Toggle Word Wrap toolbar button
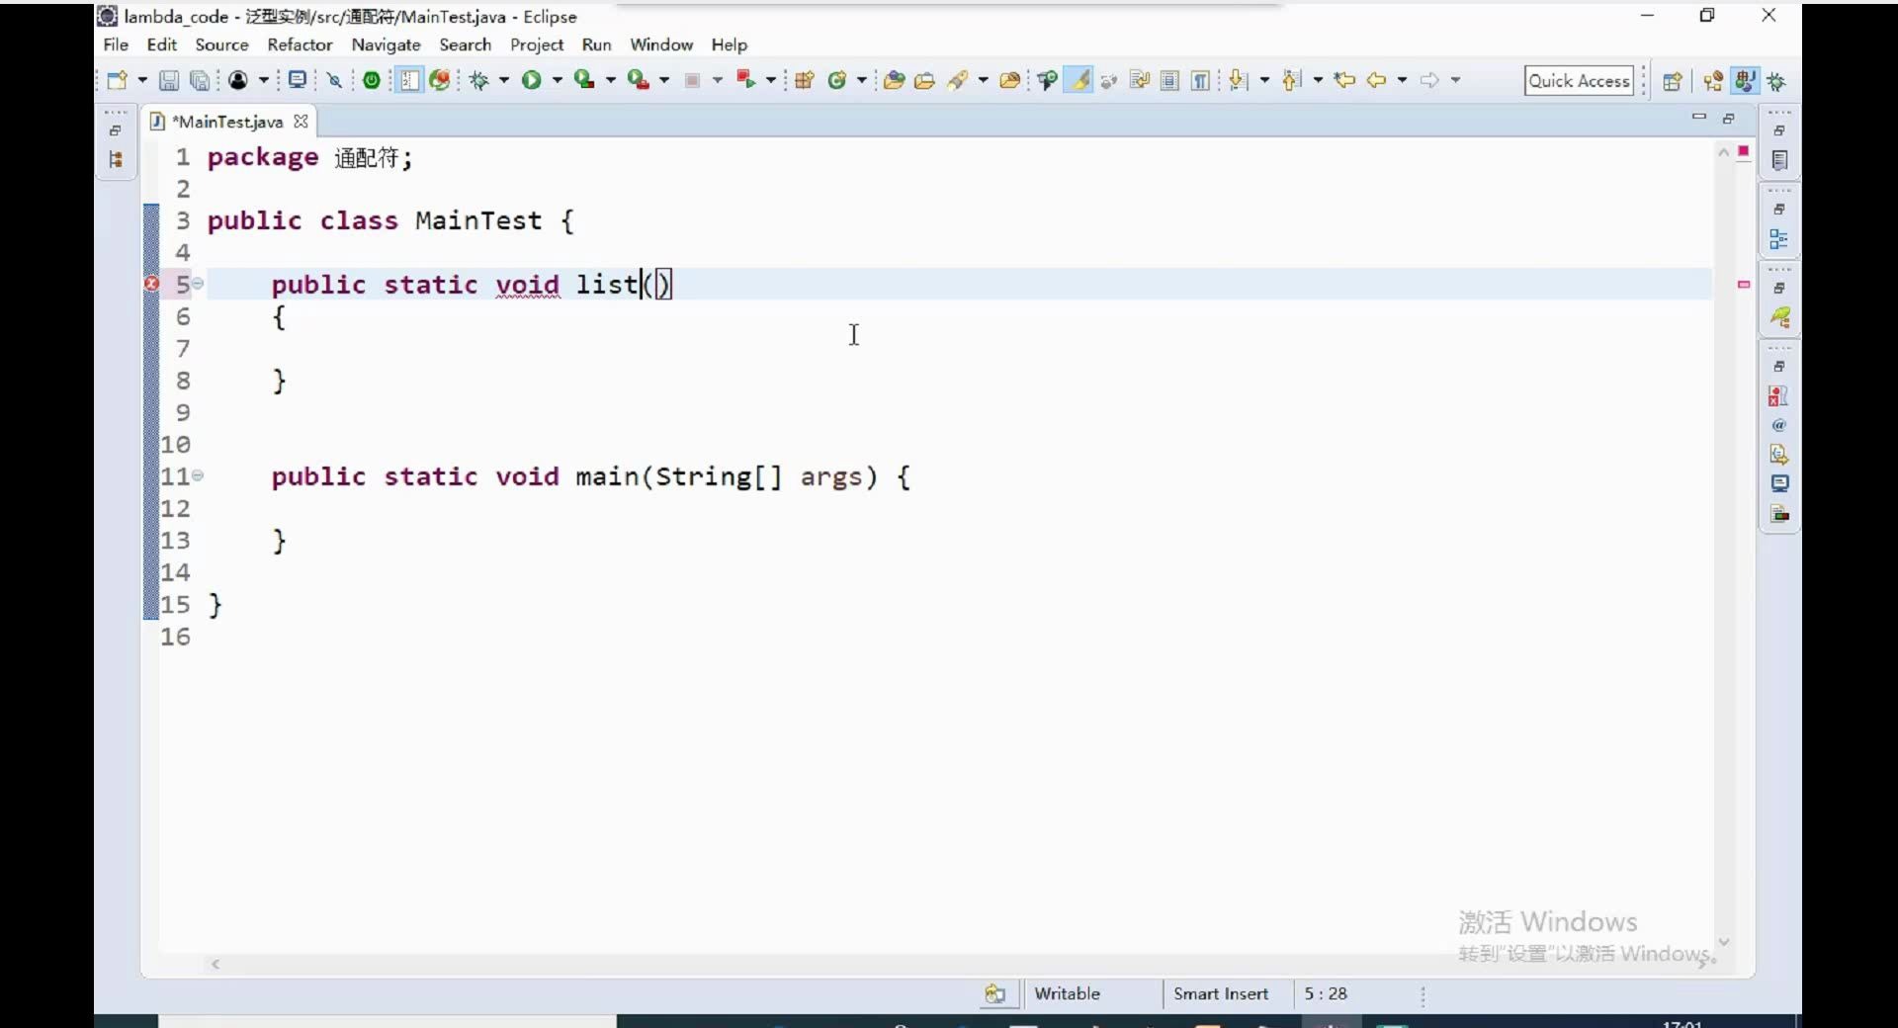1898x1028 pixels. point(1139,80)
